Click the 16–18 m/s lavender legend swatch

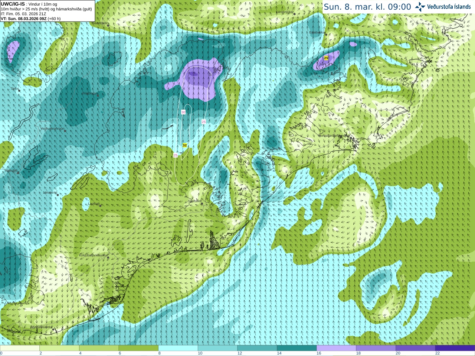coord(336,348)
